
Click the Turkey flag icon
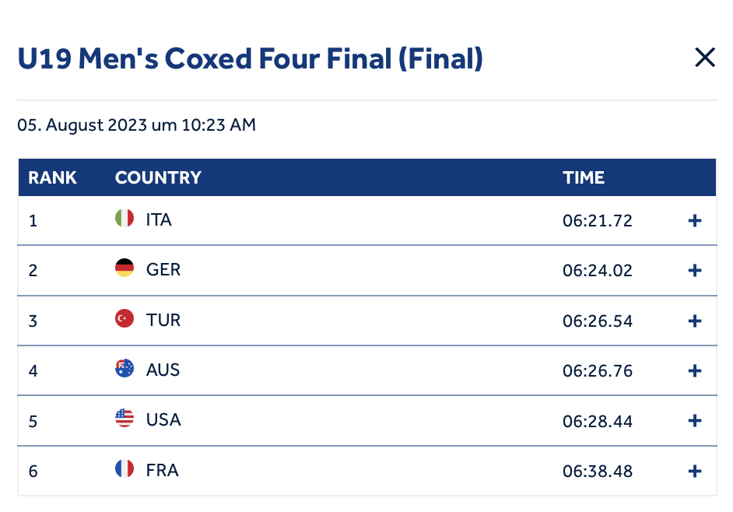click(x=125, y=318)
